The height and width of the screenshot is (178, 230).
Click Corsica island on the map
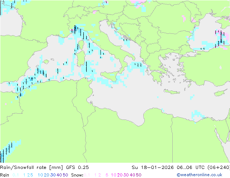click(81, 45)
